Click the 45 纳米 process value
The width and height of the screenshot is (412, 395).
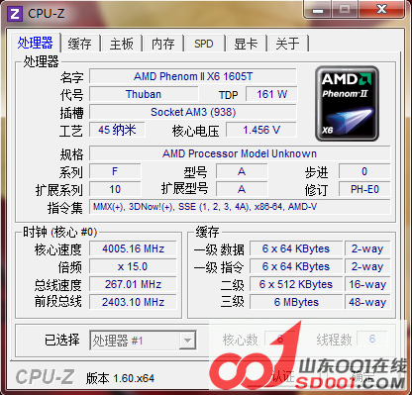[x=117, y=130]
